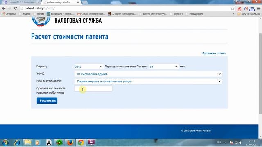The width and height of the screenshot is (262, 147).
Task: Launch Internet Explorer from taskbar
Action: tap(17, 143)
